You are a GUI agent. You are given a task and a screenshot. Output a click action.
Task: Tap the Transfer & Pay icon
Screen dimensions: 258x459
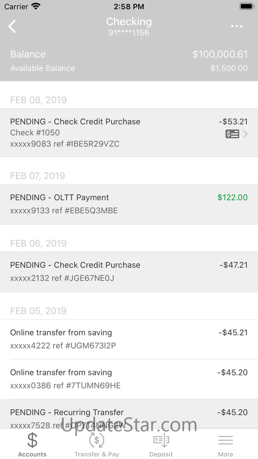tap(97, 440)
